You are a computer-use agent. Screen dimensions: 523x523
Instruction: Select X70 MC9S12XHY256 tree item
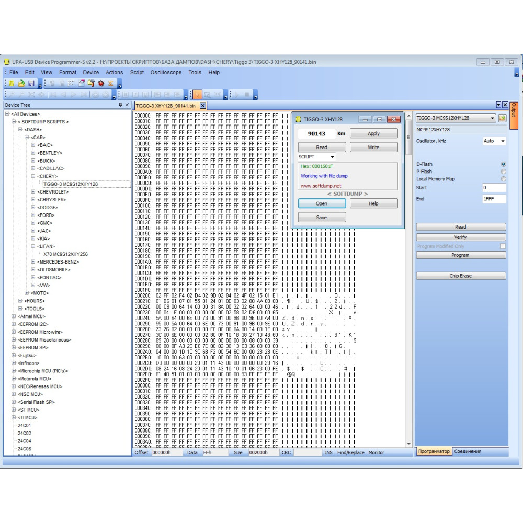[x=66, y=254]
